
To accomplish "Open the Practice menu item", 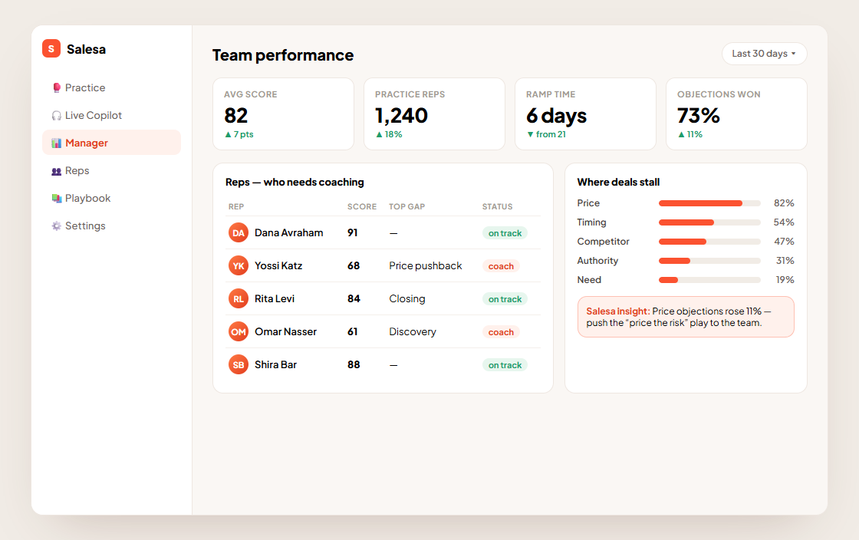I will pos(111,87).
